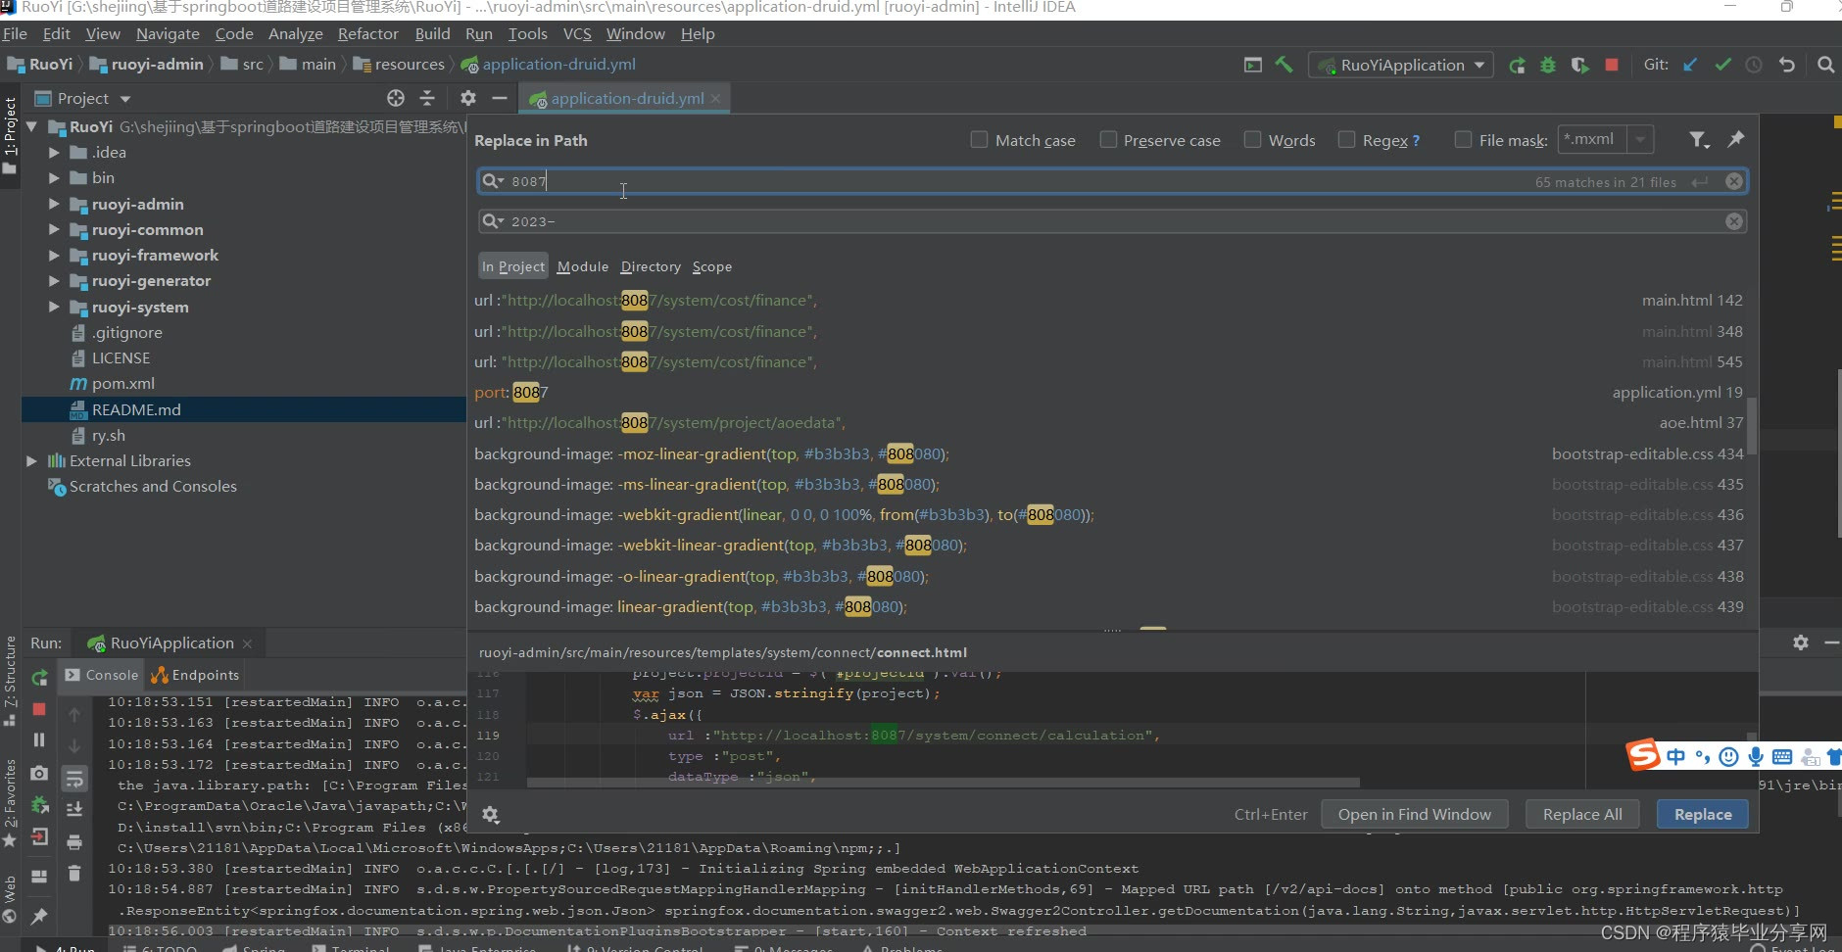The width and height of the screenshot is (1842, 952).
Task: Check the File mask option
Action: tap(1463, 140)
